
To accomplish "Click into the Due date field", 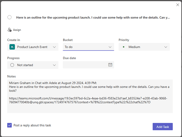I will tap(89, 65).
